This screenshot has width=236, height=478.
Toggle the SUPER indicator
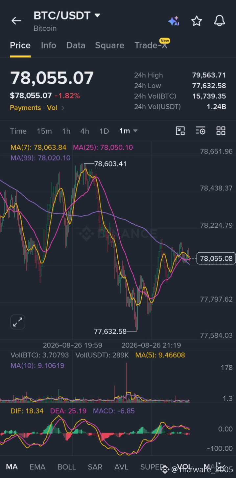click(153, 467)
